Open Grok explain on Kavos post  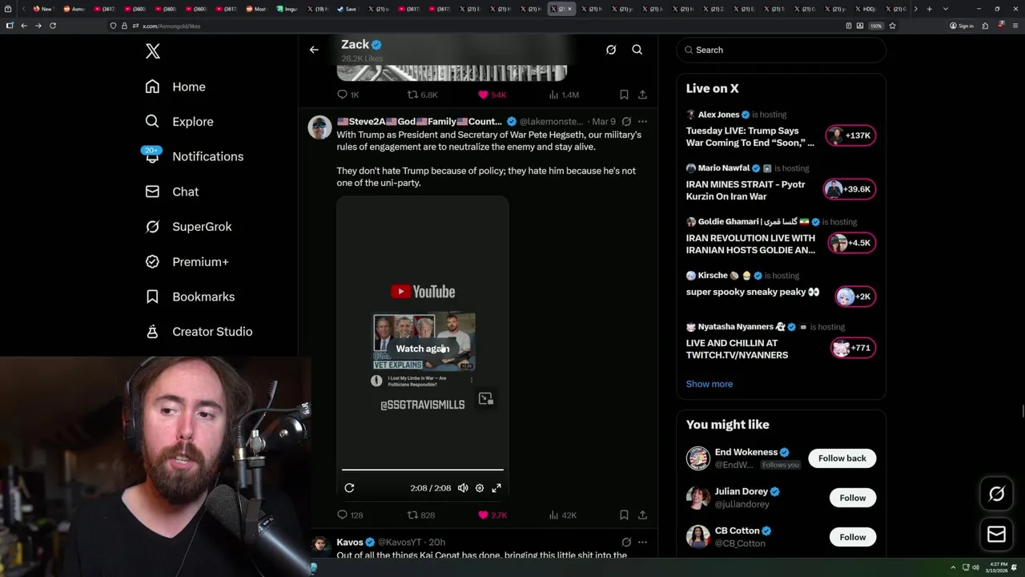tap(626, 543)
